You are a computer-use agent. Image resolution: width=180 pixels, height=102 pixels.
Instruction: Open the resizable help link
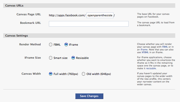tap(151, 68)
